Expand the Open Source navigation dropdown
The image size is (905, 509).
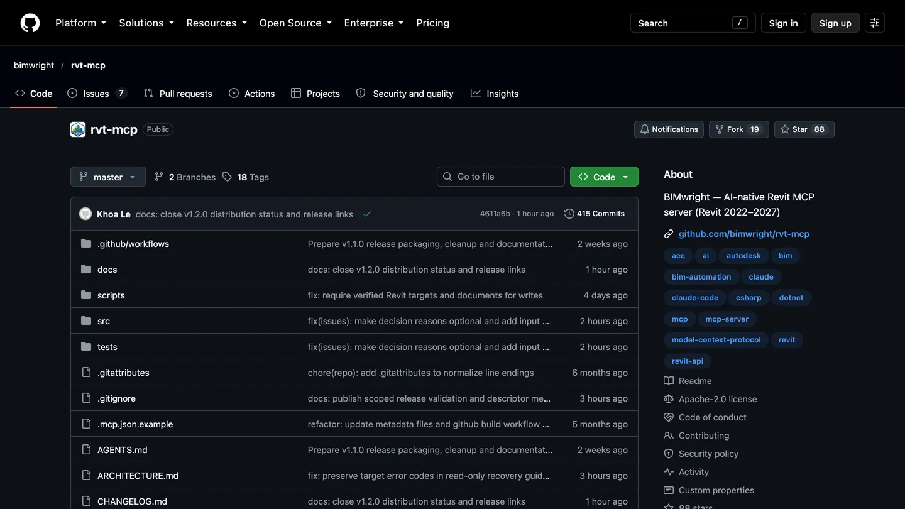click(295, 23)
